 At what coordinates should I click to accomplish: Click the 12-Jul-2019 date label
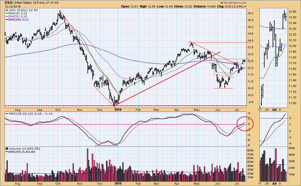pyautogui.click(x=13, y=7)
